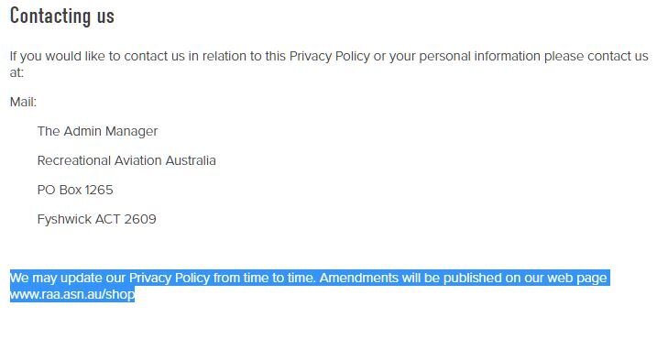
Task: Click the introductory contact paragraph
Action: click(329, 64)
